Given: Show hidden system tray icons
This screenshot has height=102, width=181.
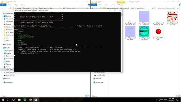Looking at the screenshot, I should pyautogui.click(x=157, y=100).
